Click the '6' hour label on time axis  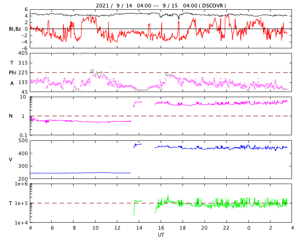[52, 228]
